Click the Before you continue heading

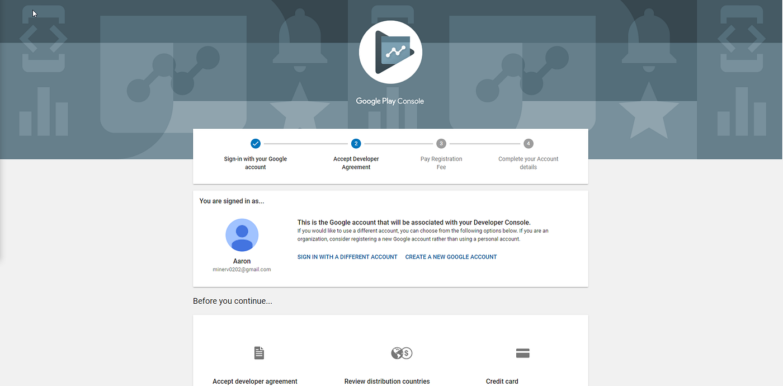click(x=233, y=301)
